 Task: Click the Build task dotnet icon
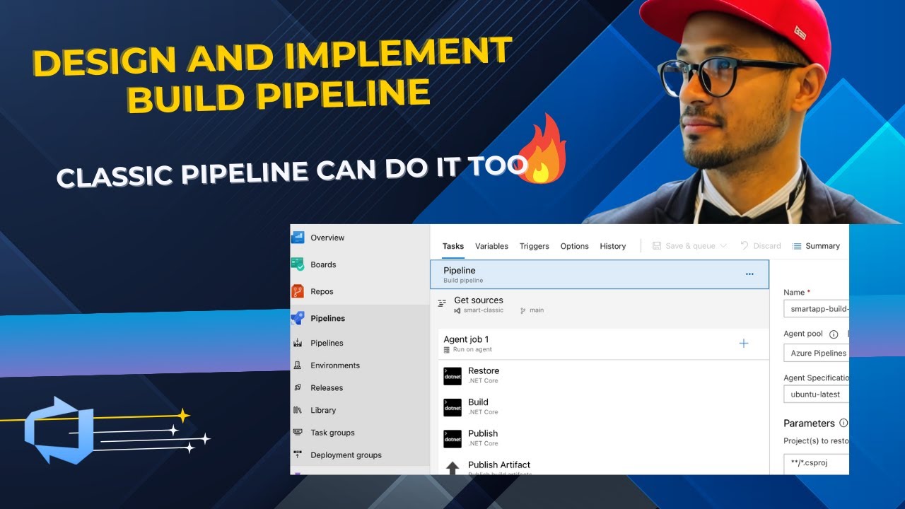coord(452,407)
